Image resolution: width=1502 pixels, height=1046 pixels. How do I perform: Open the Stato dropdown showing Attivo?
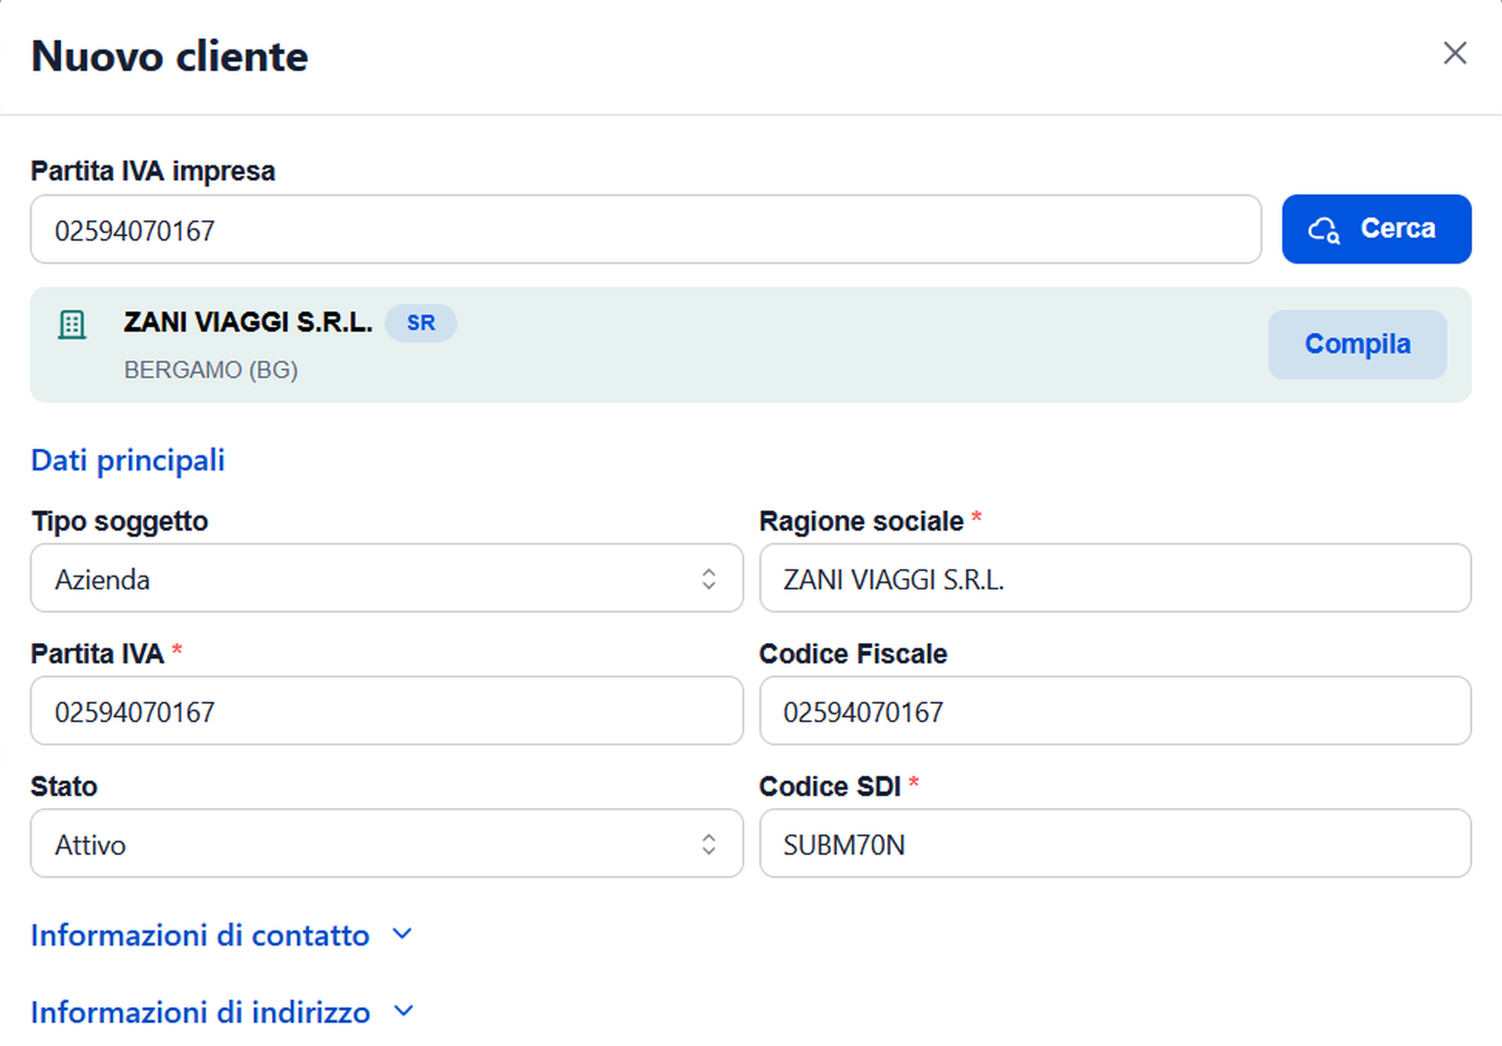386,843
